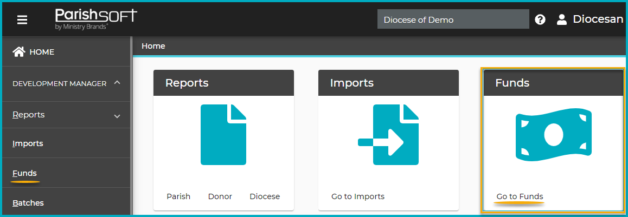
Task: Open Parish reports link
Action: pos(178,196)
